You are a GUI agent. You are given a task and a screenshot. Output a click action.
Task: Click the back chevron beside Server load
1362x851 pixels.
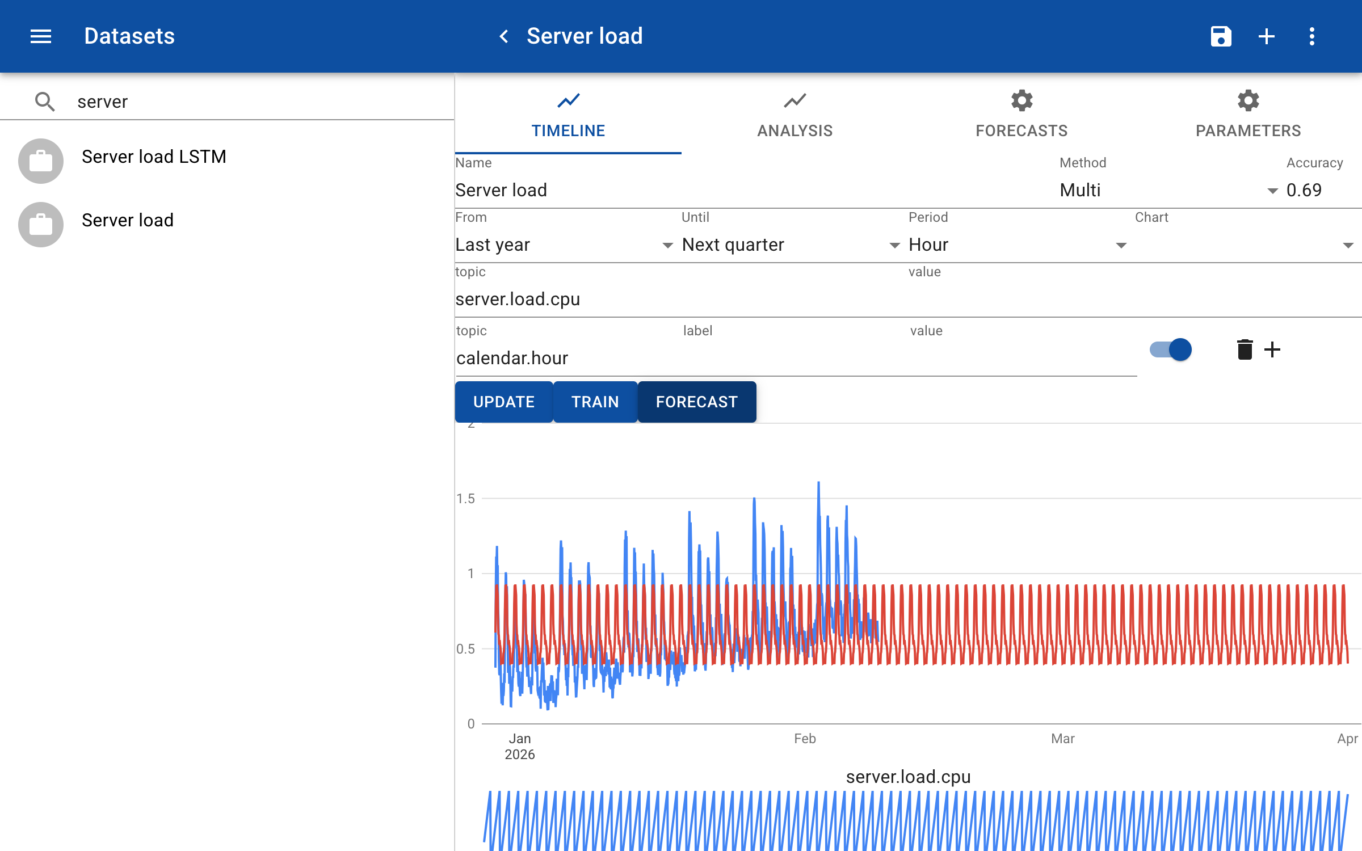503,36
